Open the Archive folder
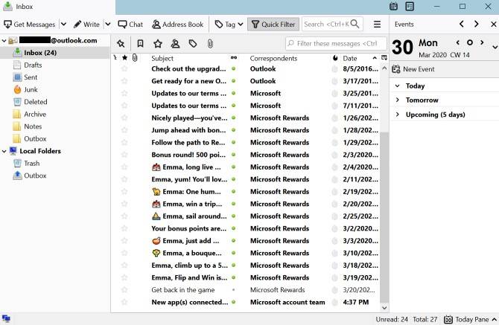 [x=35, y=115]
